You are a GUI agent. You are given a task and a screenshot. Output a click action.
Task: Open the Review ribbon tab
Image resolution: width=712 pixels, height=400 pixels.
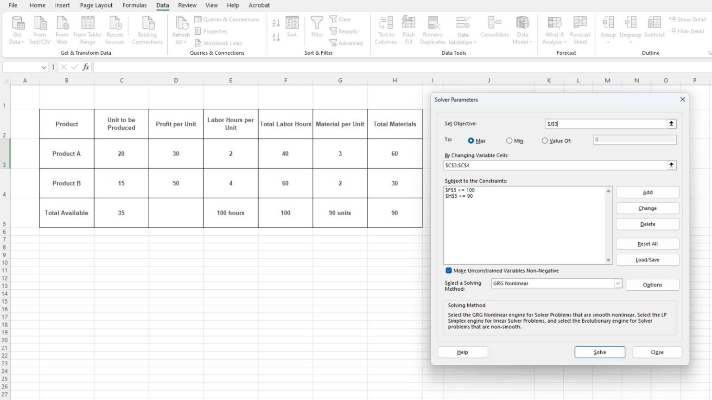point(187,5)
